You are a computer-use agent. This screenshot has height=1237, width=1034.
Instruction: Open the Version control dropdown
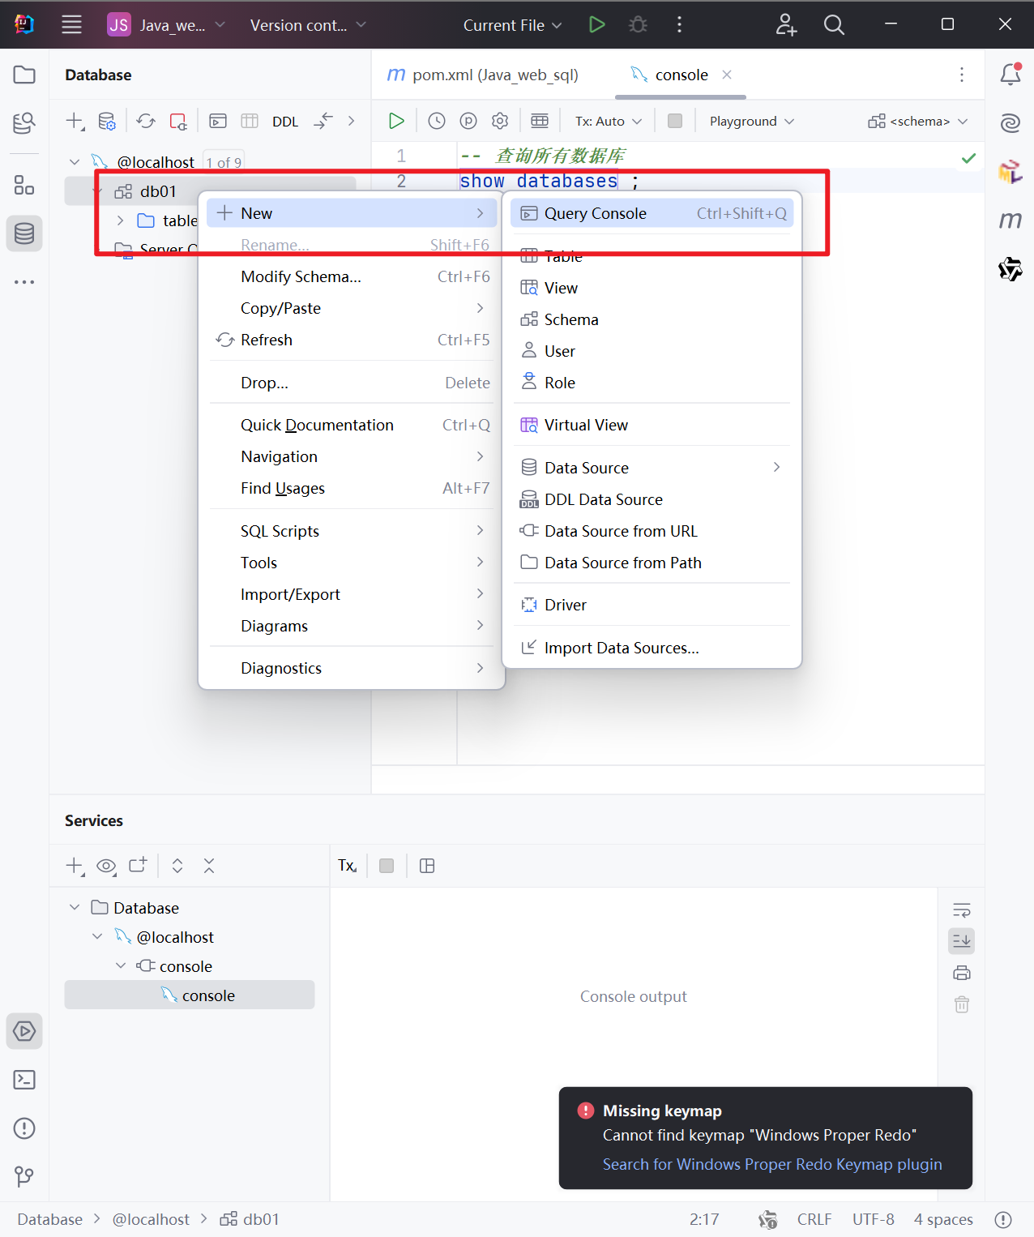[x=308, y=25]
